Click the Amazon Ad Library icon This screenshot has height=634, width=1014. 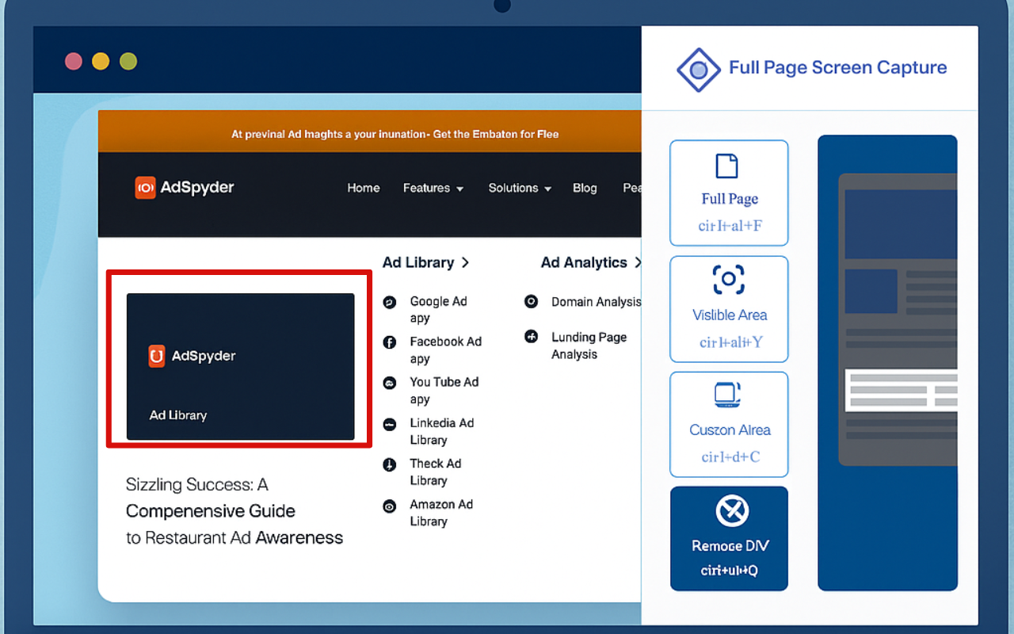pyautogui.click(x=389, y=505)
